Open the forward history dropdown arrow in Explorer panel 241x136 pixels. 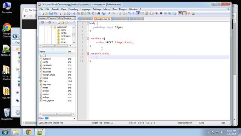(53, 22)
